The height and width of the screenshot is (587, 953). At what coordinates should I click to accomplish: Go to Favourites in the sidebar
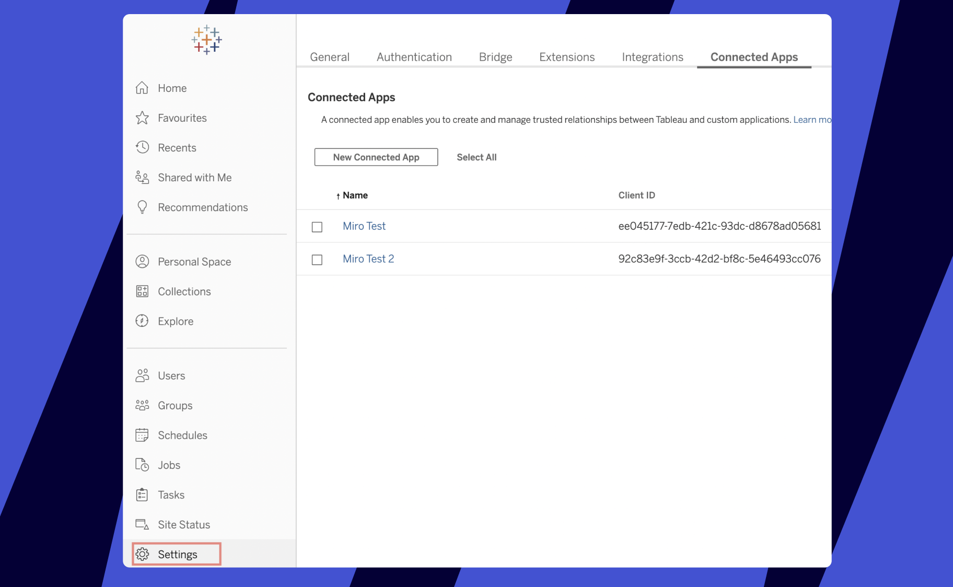tap(182, 118)
